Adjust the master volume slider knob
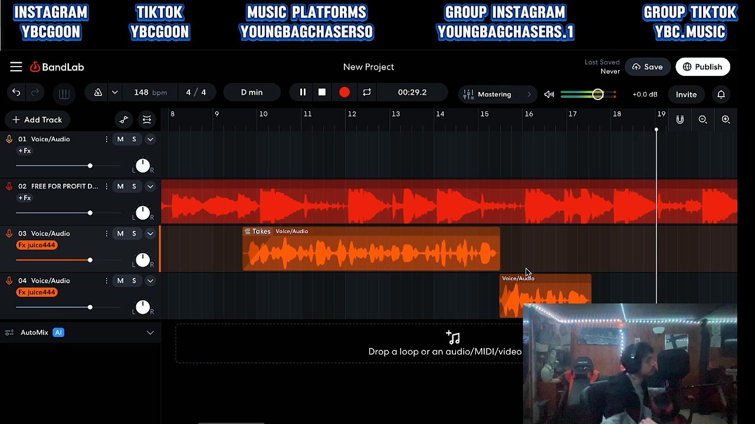 (598, 94)
